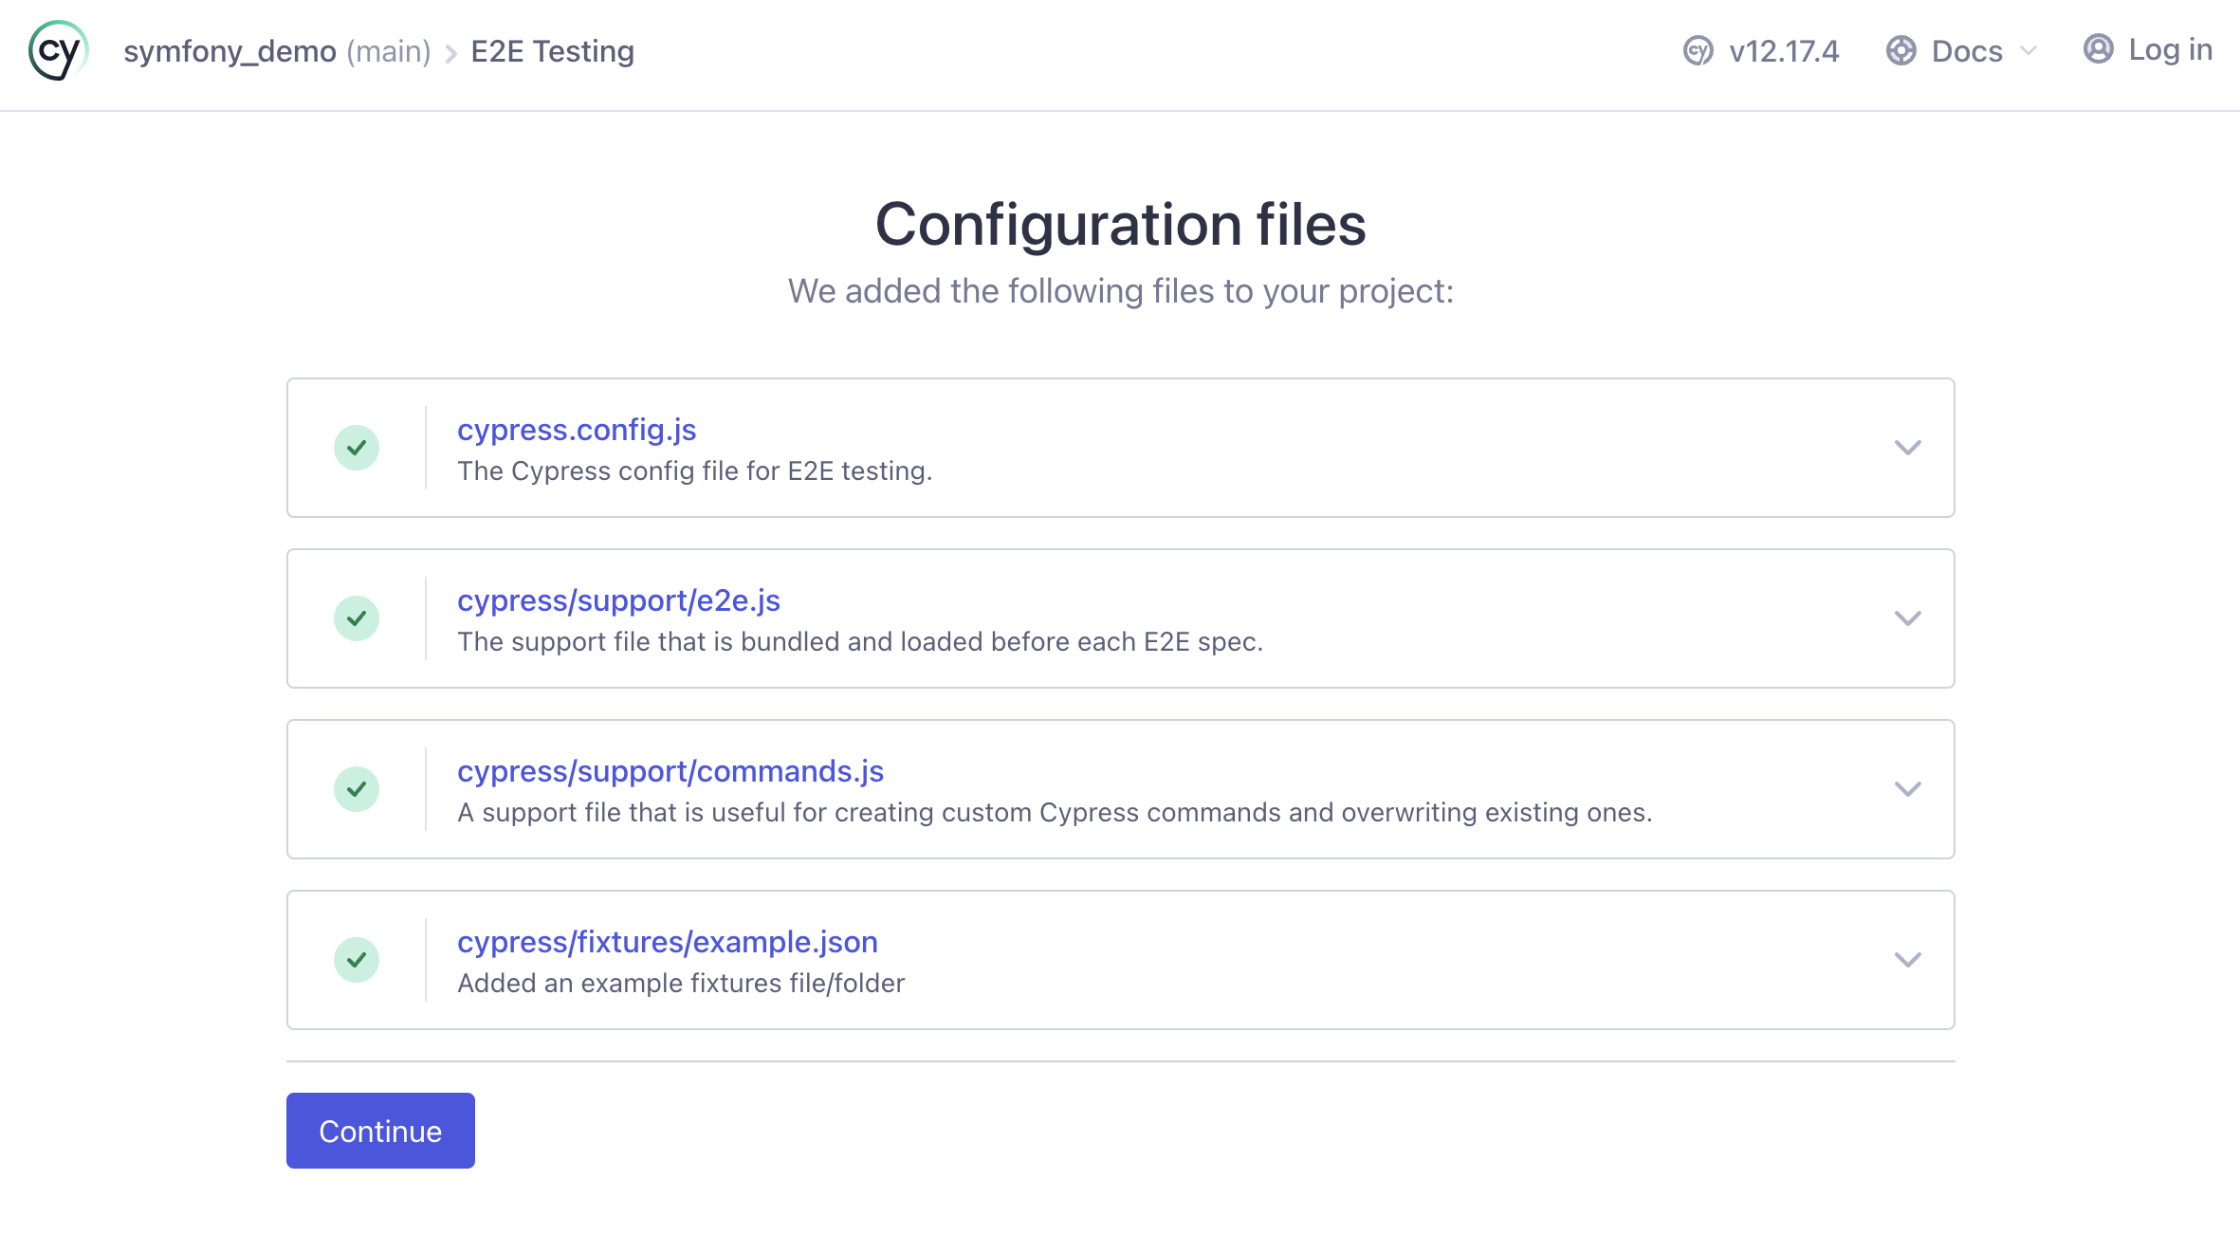Click green checkmark beside cypress/fixtures/example.json
This screenshot has height=1235, width=2240.
(357, 960)
